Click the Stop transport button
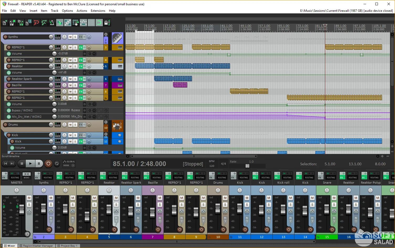Viewport: 395px width, 248px height. pyautogui.click(x=22, y=164)
